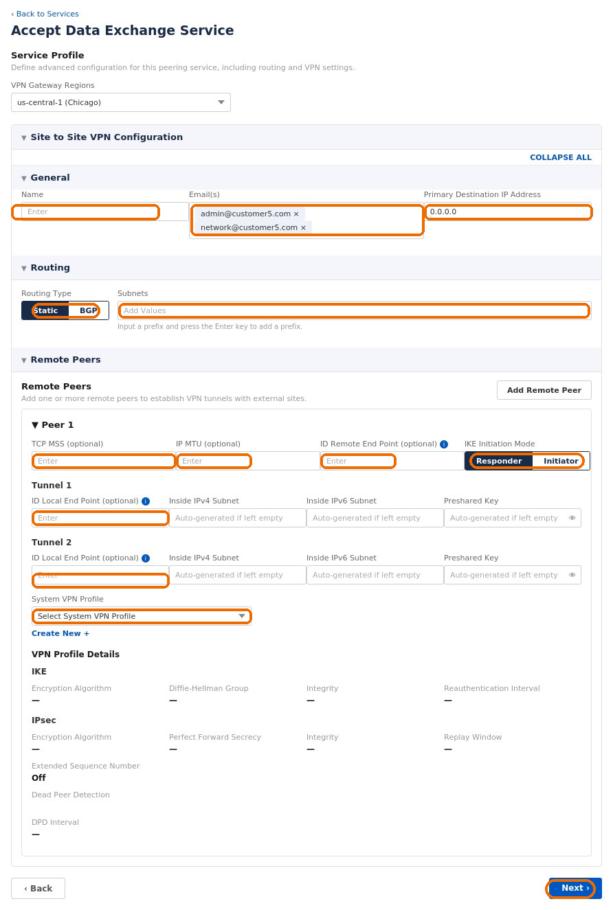
Task: Focus the Name input field
Action: [x=105, y=212]
